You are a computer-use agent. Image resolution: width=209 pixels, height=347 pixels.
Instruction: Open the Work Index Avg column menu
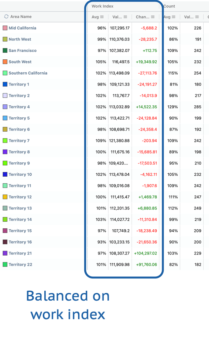pyautogui.click(x=102, y=17)
